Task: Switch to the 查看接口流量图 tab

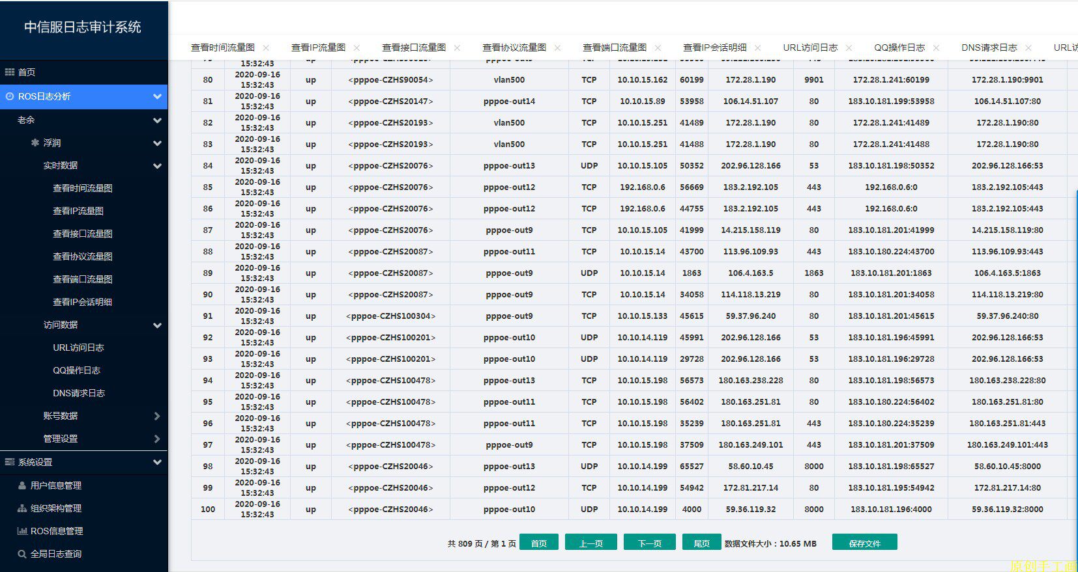Action: [414, 48]
